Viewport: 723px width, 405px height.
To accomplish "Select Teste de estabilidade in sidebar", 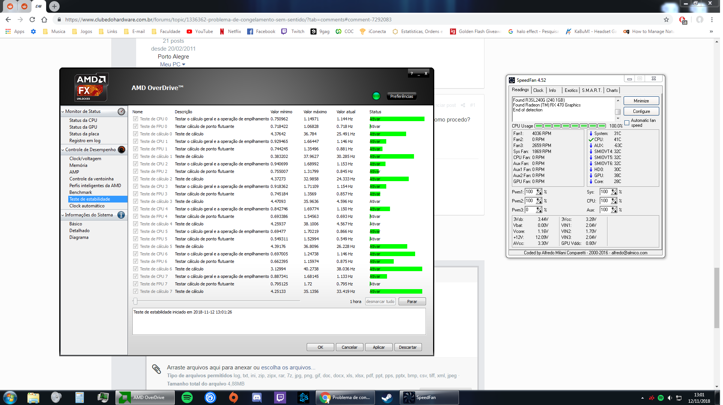I will 97,199.
